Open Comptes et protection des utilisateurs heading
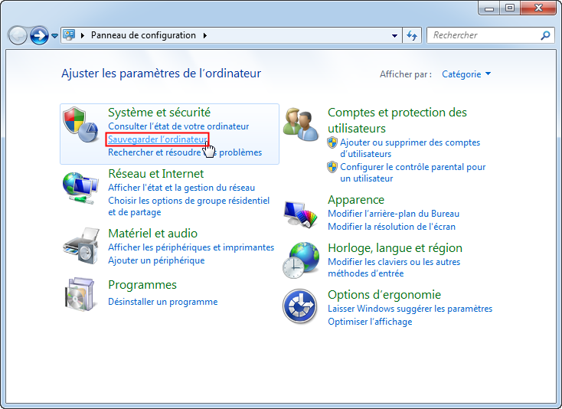 click(397, 120)
